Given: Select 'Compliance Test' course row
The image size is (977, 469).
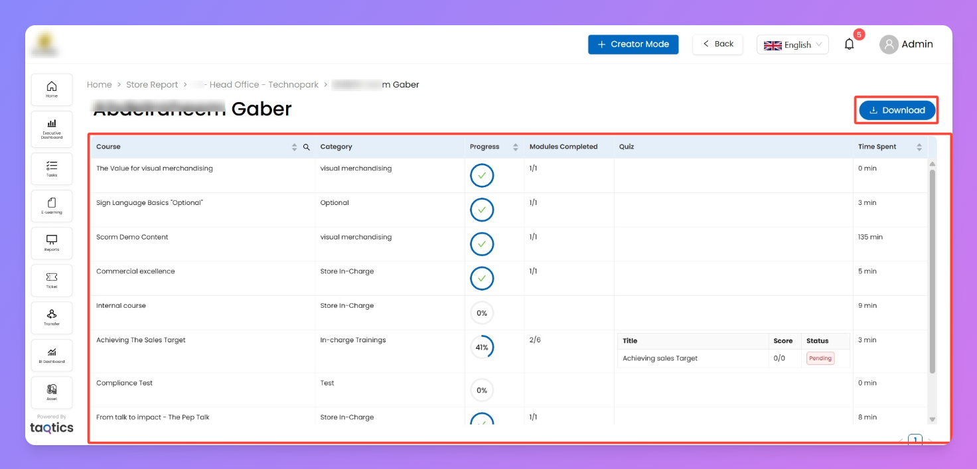Looking at the screenshot, I should click(x=125, y=383).
